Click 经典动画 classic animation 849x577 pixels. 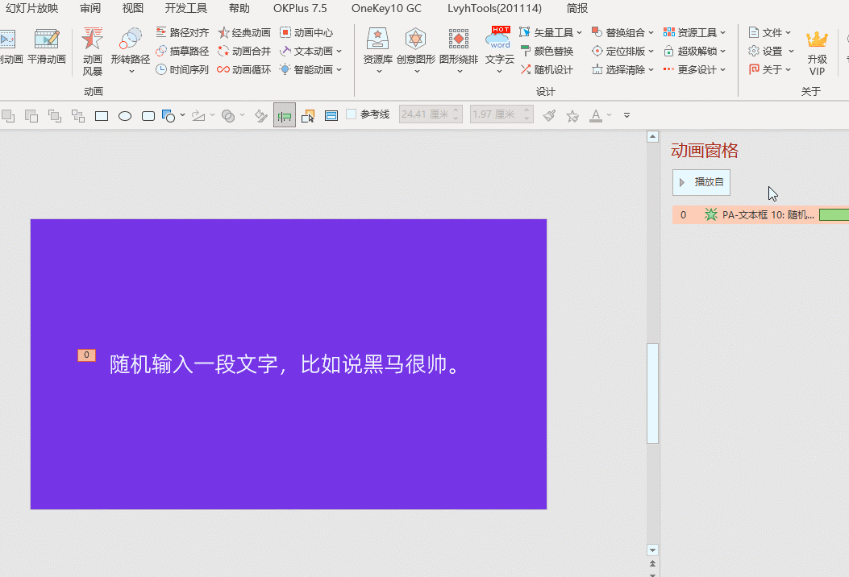pos(244,32)
